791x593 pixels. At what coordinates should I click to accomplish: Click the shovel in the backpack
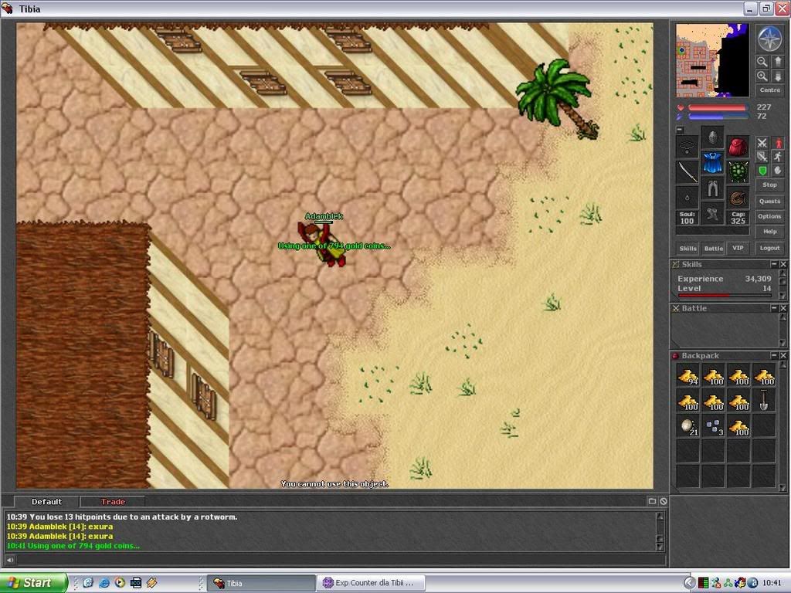(764, 402)
